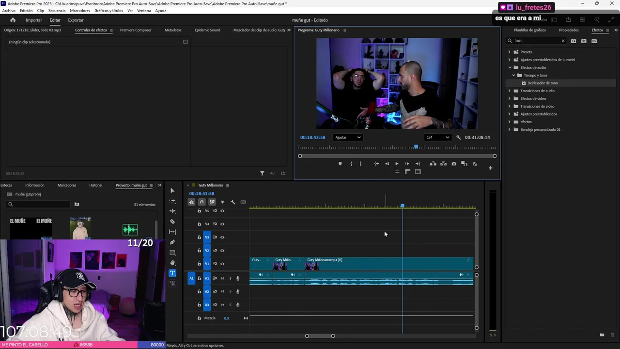Mute audio track A1

(222, 278)
